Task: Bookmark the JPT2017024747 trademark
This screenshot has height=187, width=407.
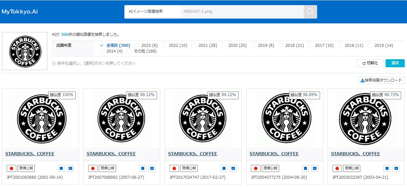Action: 224,168
